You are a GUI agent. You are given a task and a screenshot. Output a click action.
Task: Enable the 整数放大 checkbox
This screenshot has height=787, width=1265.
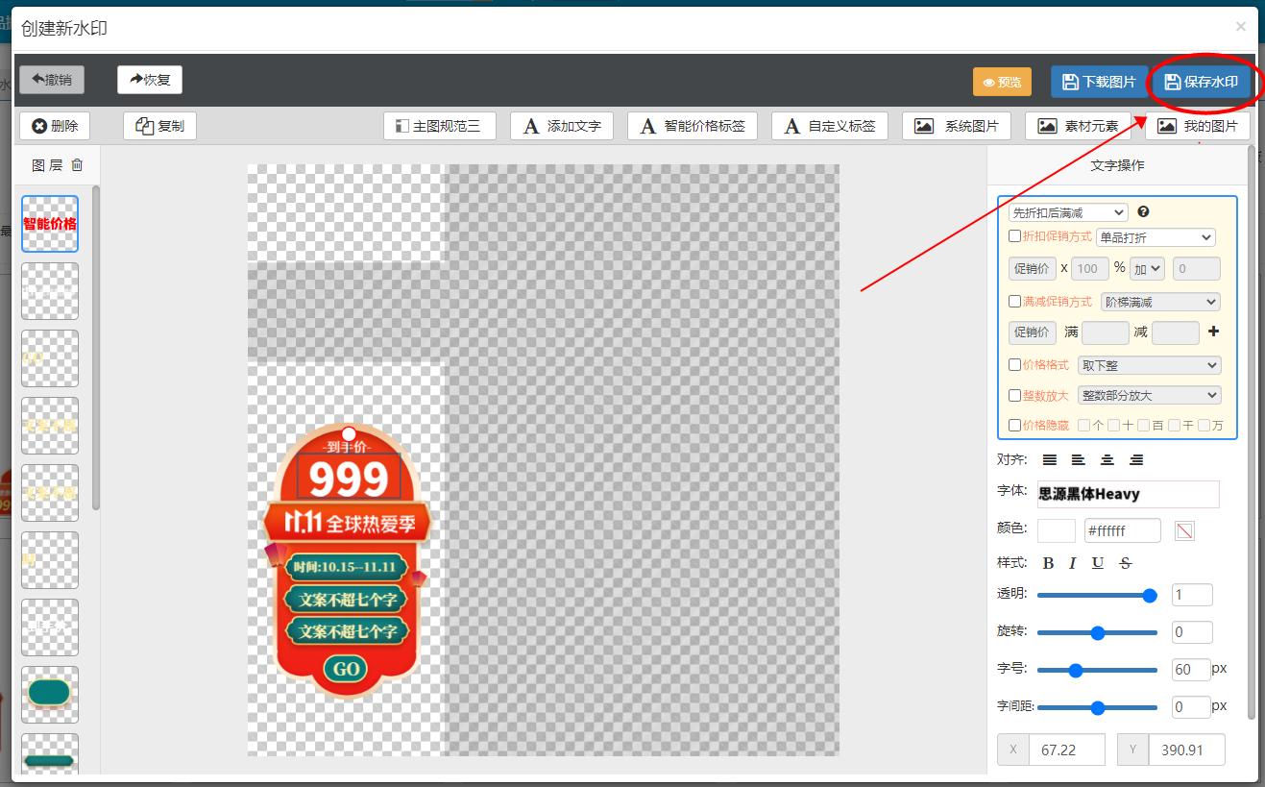pos(1014,395)
